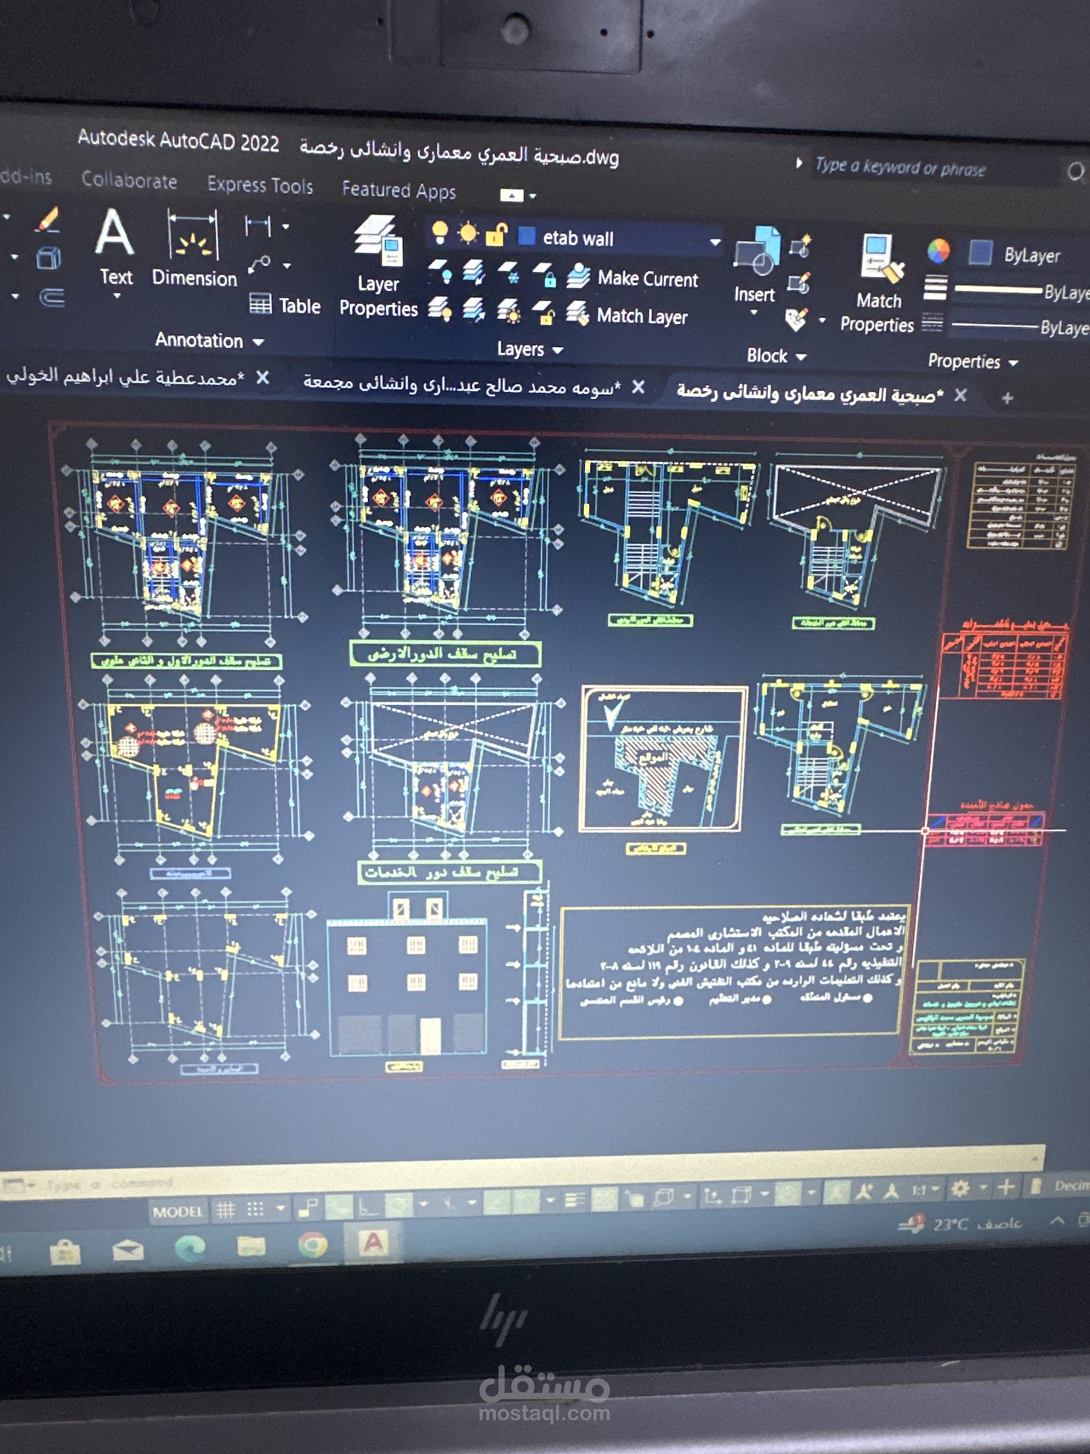The image size is (1090, 1454).
Task: Open workspace switching gear icon
Action: (x=960, y=1189)
